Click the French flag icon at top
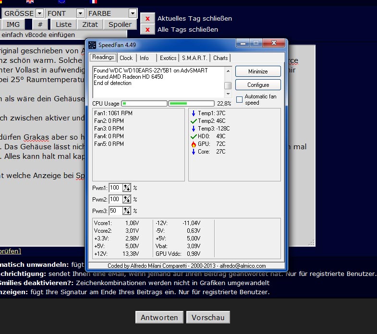This screenshot has width=377, height=334. [93, 1]
